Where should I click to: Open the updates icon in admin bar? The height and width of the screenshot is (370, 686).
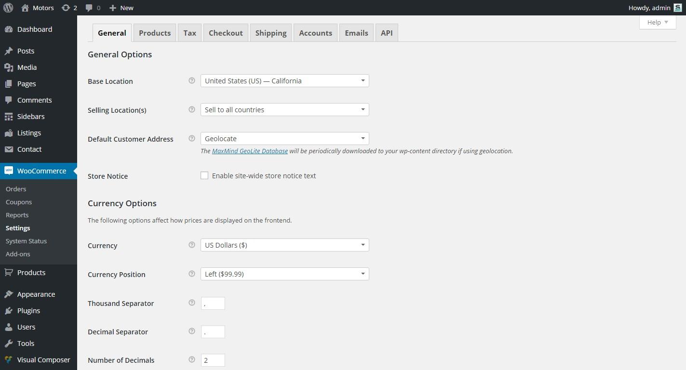point(66,8)
